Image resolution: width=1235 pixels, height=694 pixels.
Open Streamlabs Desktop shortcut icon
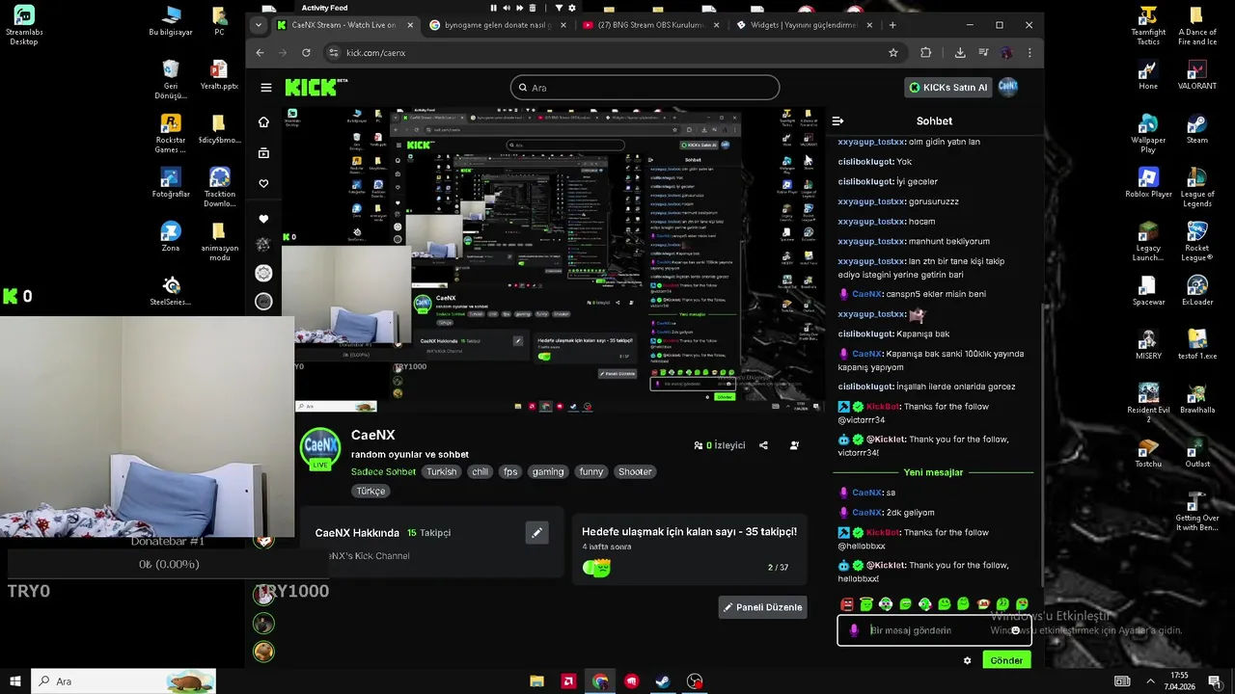(x=24, y=26)
